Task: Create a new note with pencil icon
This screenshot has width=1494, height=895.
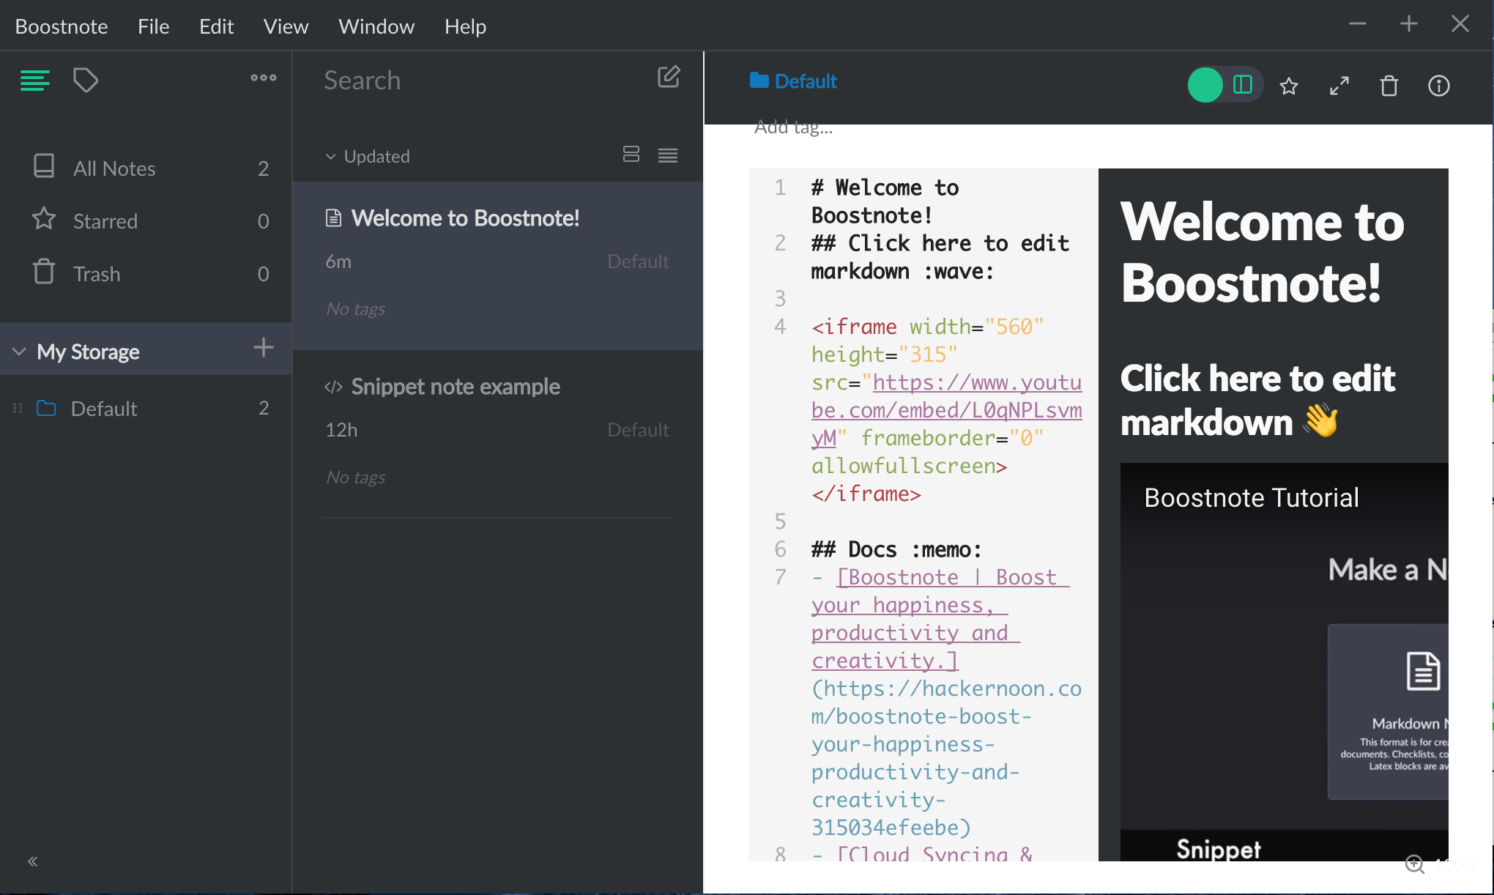Action: [x=668, y=78]
